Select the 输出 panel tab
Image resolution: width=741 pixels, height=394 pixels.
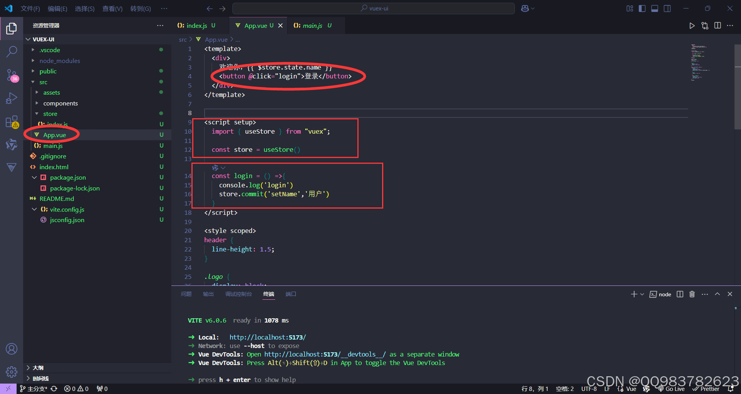[208, 294]
